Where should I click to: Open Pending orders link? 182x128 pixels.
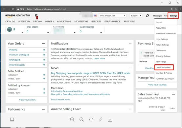point(13,50)
